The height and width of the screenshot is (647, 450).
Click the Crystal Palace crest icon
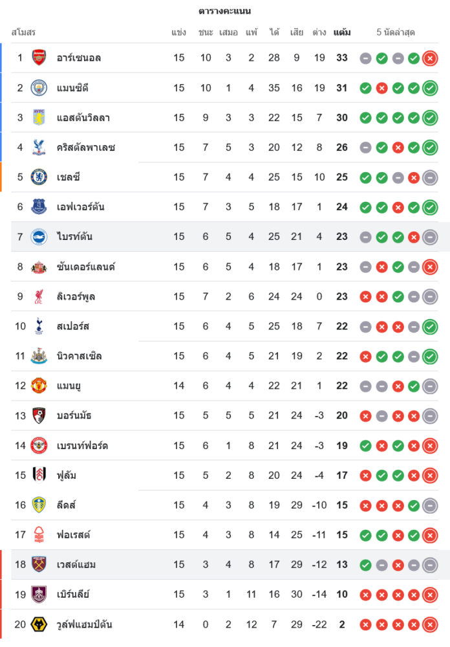click(x=39, y=147)
